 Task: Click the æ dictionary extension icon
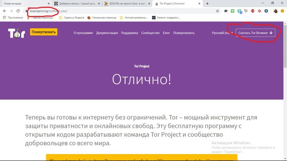226,11
